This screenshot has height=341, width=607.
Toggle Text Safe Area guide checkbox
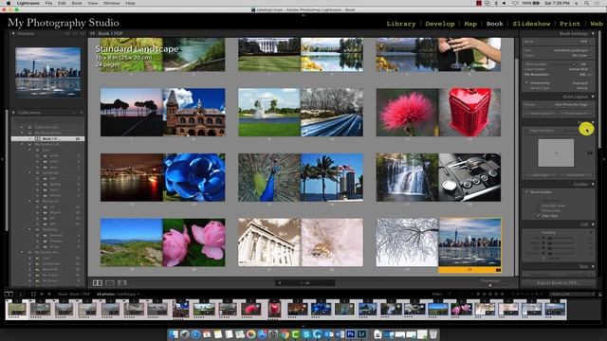pos(538,206)
